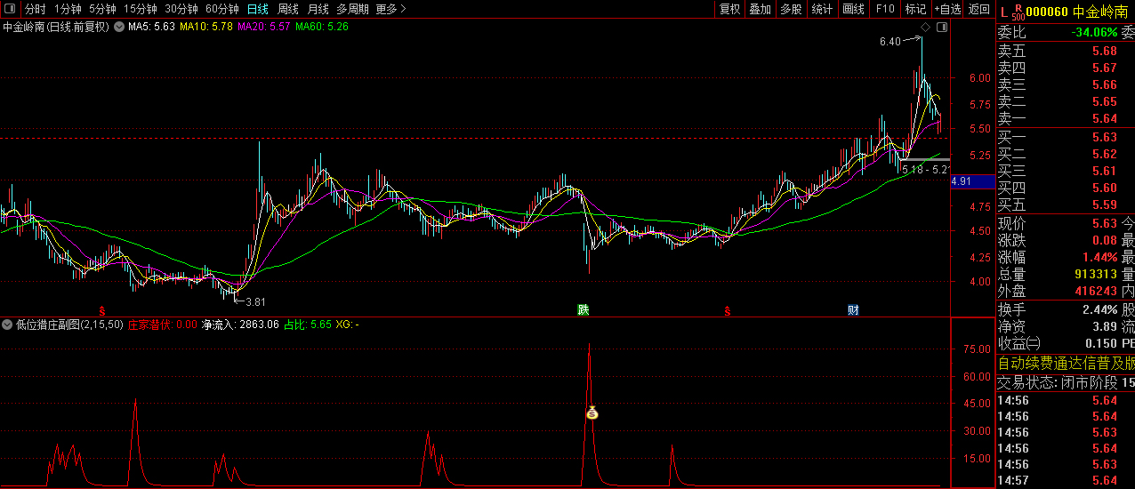
Task: Switch to 60分钟 chart period
Action: (221, 9)
